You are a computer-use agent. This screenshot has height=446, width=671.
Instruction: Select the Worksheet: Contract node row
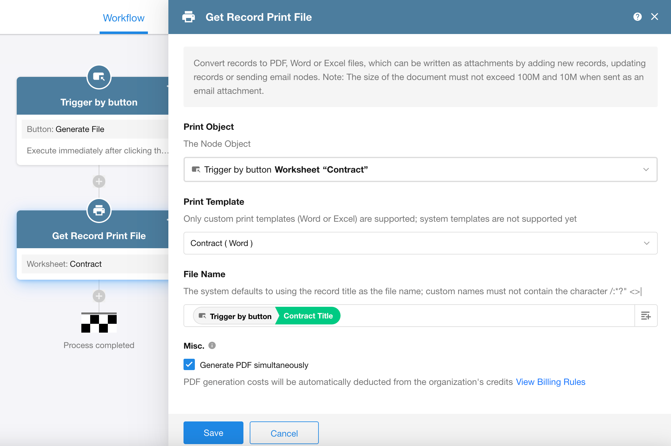[95, 264]
